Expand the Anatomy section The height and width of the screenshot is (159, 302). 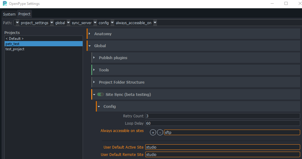[90, 34]
